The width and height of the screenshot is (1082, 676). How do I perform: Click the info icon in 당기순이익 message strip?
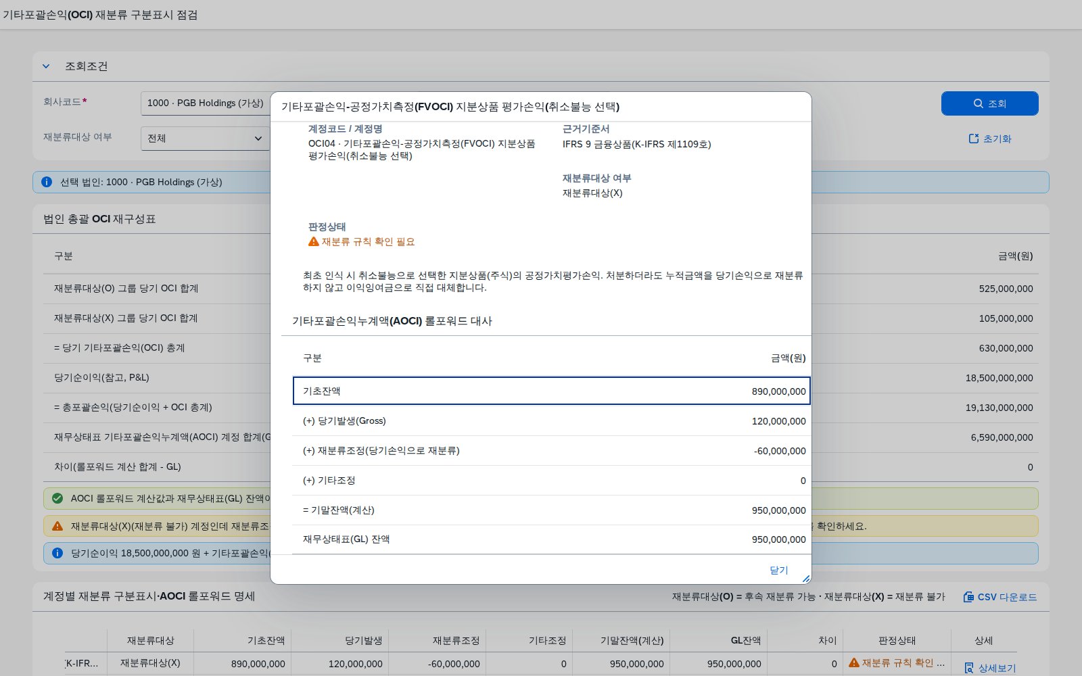point(57,553)
